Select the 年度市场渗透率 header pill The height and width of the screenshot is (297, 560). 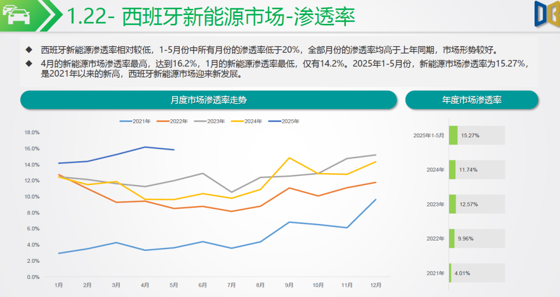click(472, 100)
